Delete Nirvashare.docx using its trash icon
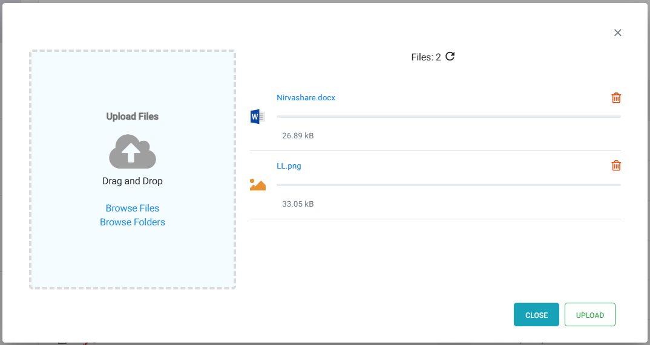The height and width of the screenshot is (345, 650). coord(616,98)
